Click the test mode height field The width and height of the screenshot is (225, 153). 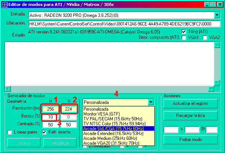pyautogui.click(x=192, y=129)
